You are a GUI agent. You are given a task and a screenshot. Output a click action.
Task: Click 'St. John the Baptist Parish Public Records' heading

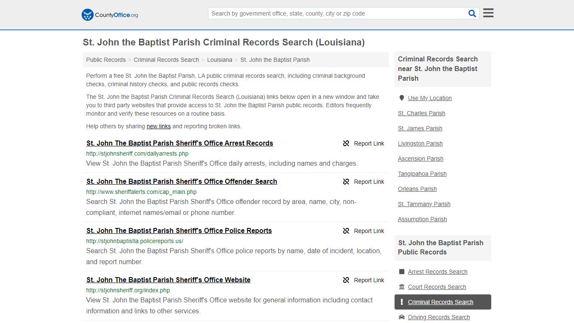pos(441,247)
